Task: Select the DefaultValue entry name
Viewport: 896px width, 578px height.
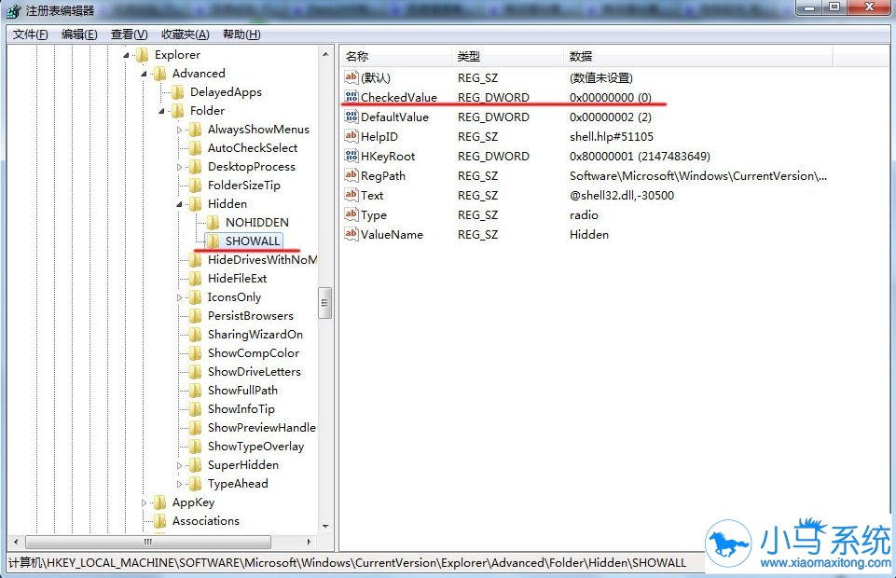Action: pyautogui.click(x=395, y=117)
